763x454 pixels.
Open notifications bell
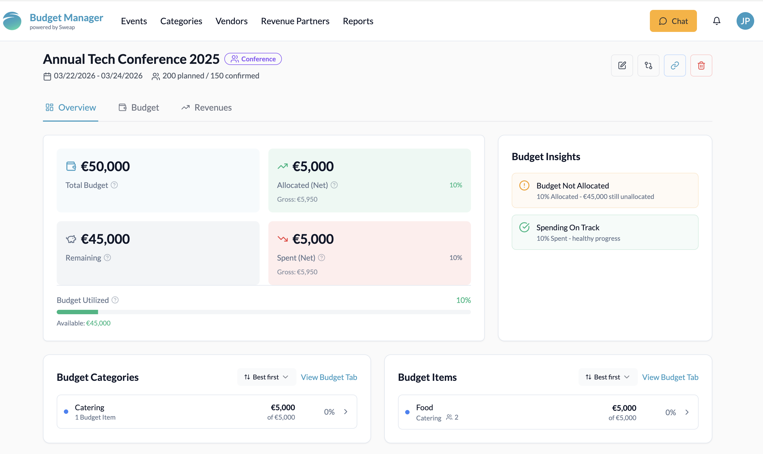tap(716, 21)
